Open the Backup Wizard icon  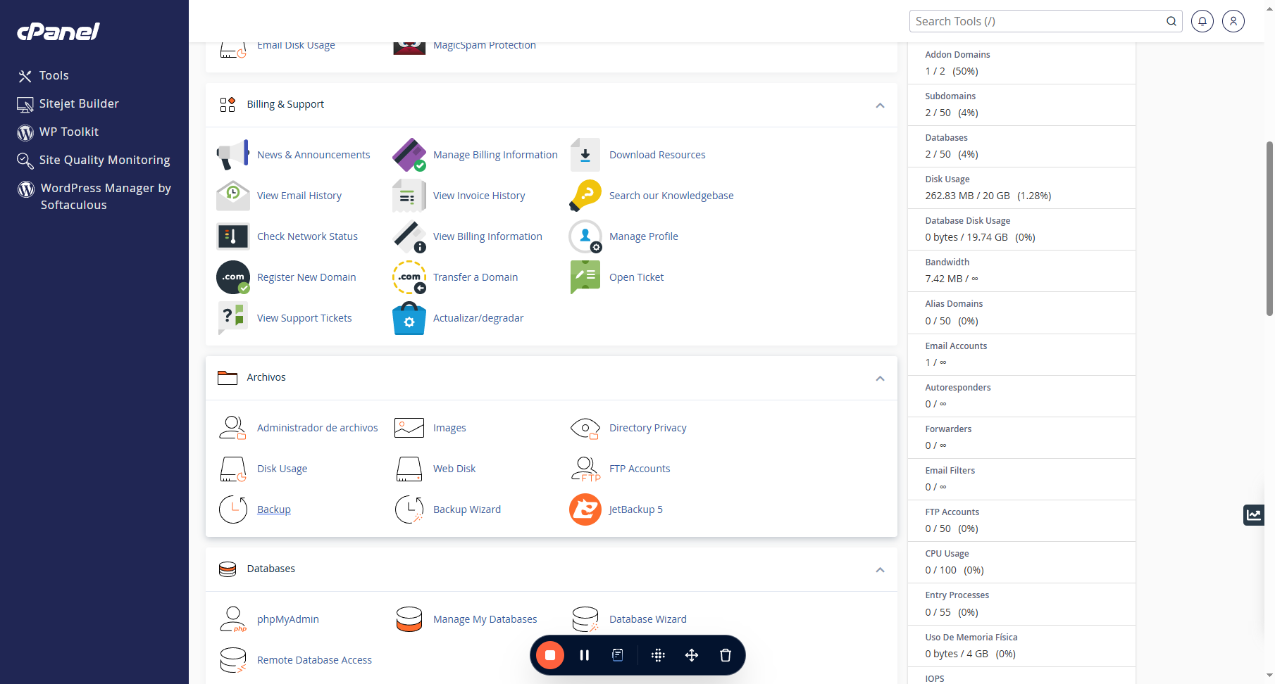[x=409, y=509]
